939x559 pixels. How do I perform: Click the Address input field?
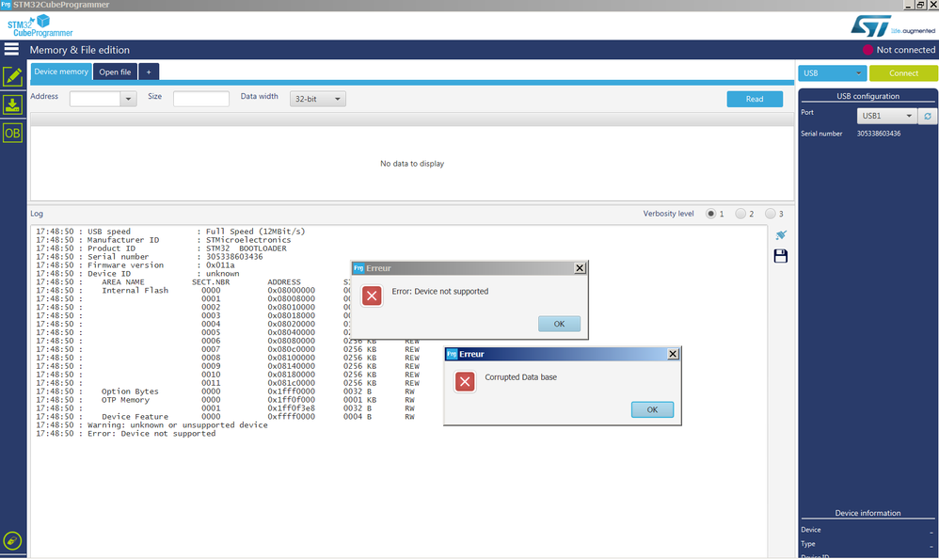click(95, 99)
